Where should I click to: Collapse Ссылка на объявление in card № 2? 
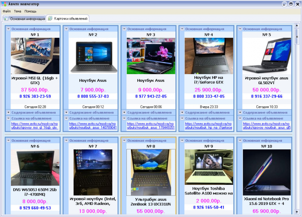pos(66,118)
